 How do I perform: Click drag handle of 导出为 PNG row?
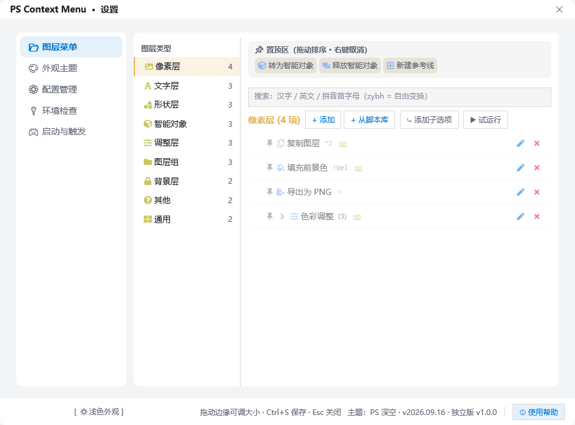point(257,192)
